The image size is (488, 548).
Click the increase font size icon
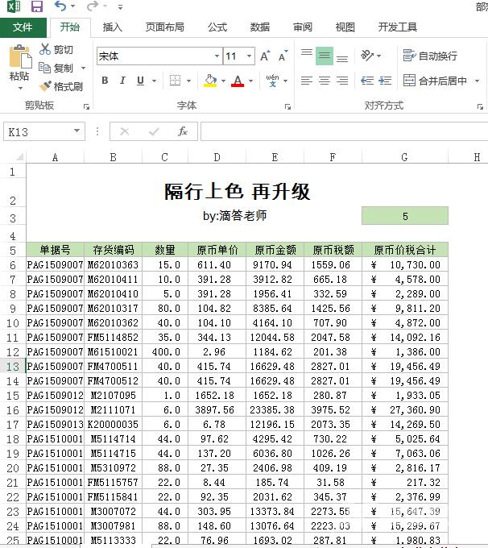point(265,56)
